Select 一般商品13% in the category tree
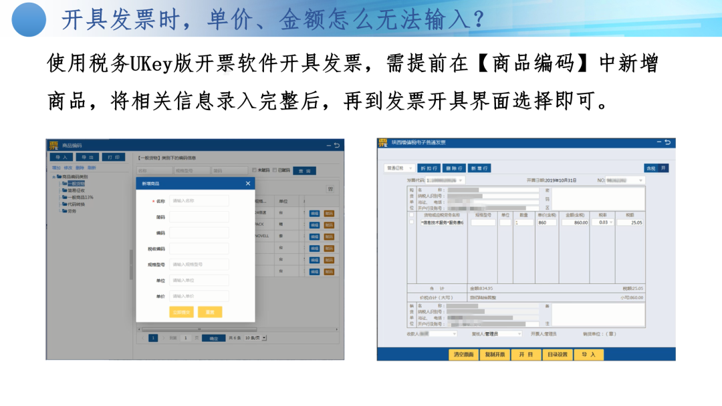Screen dimensions: 722x406 tap(80, 197)
